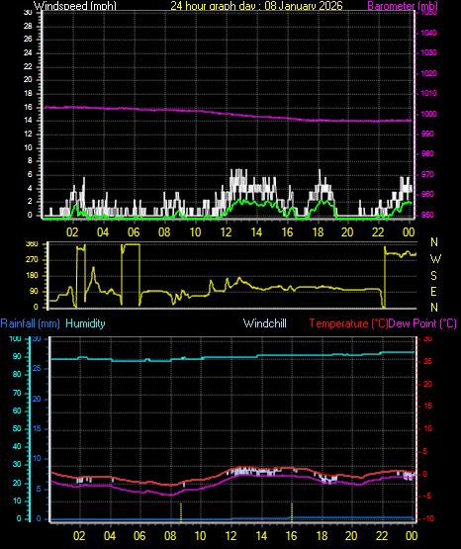Click barometer axis value 970
The height and width of the screenshot is (549, 461).
pos(427,174)
